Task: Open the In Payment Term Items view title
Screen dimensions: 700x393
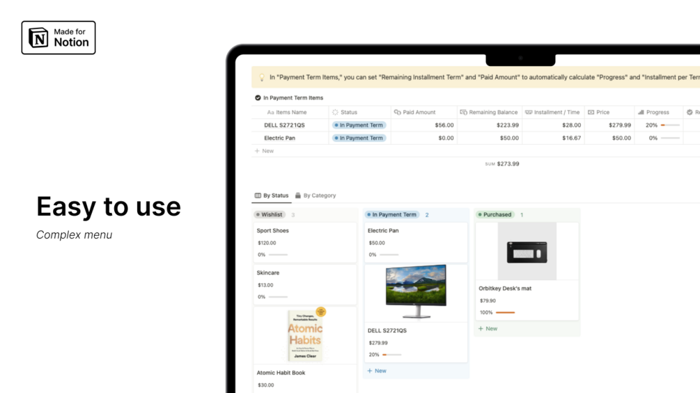Action: pyautogui.click(x=293, y=97)
